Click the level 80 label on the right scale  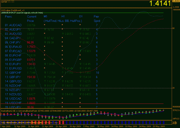[173, 28]
